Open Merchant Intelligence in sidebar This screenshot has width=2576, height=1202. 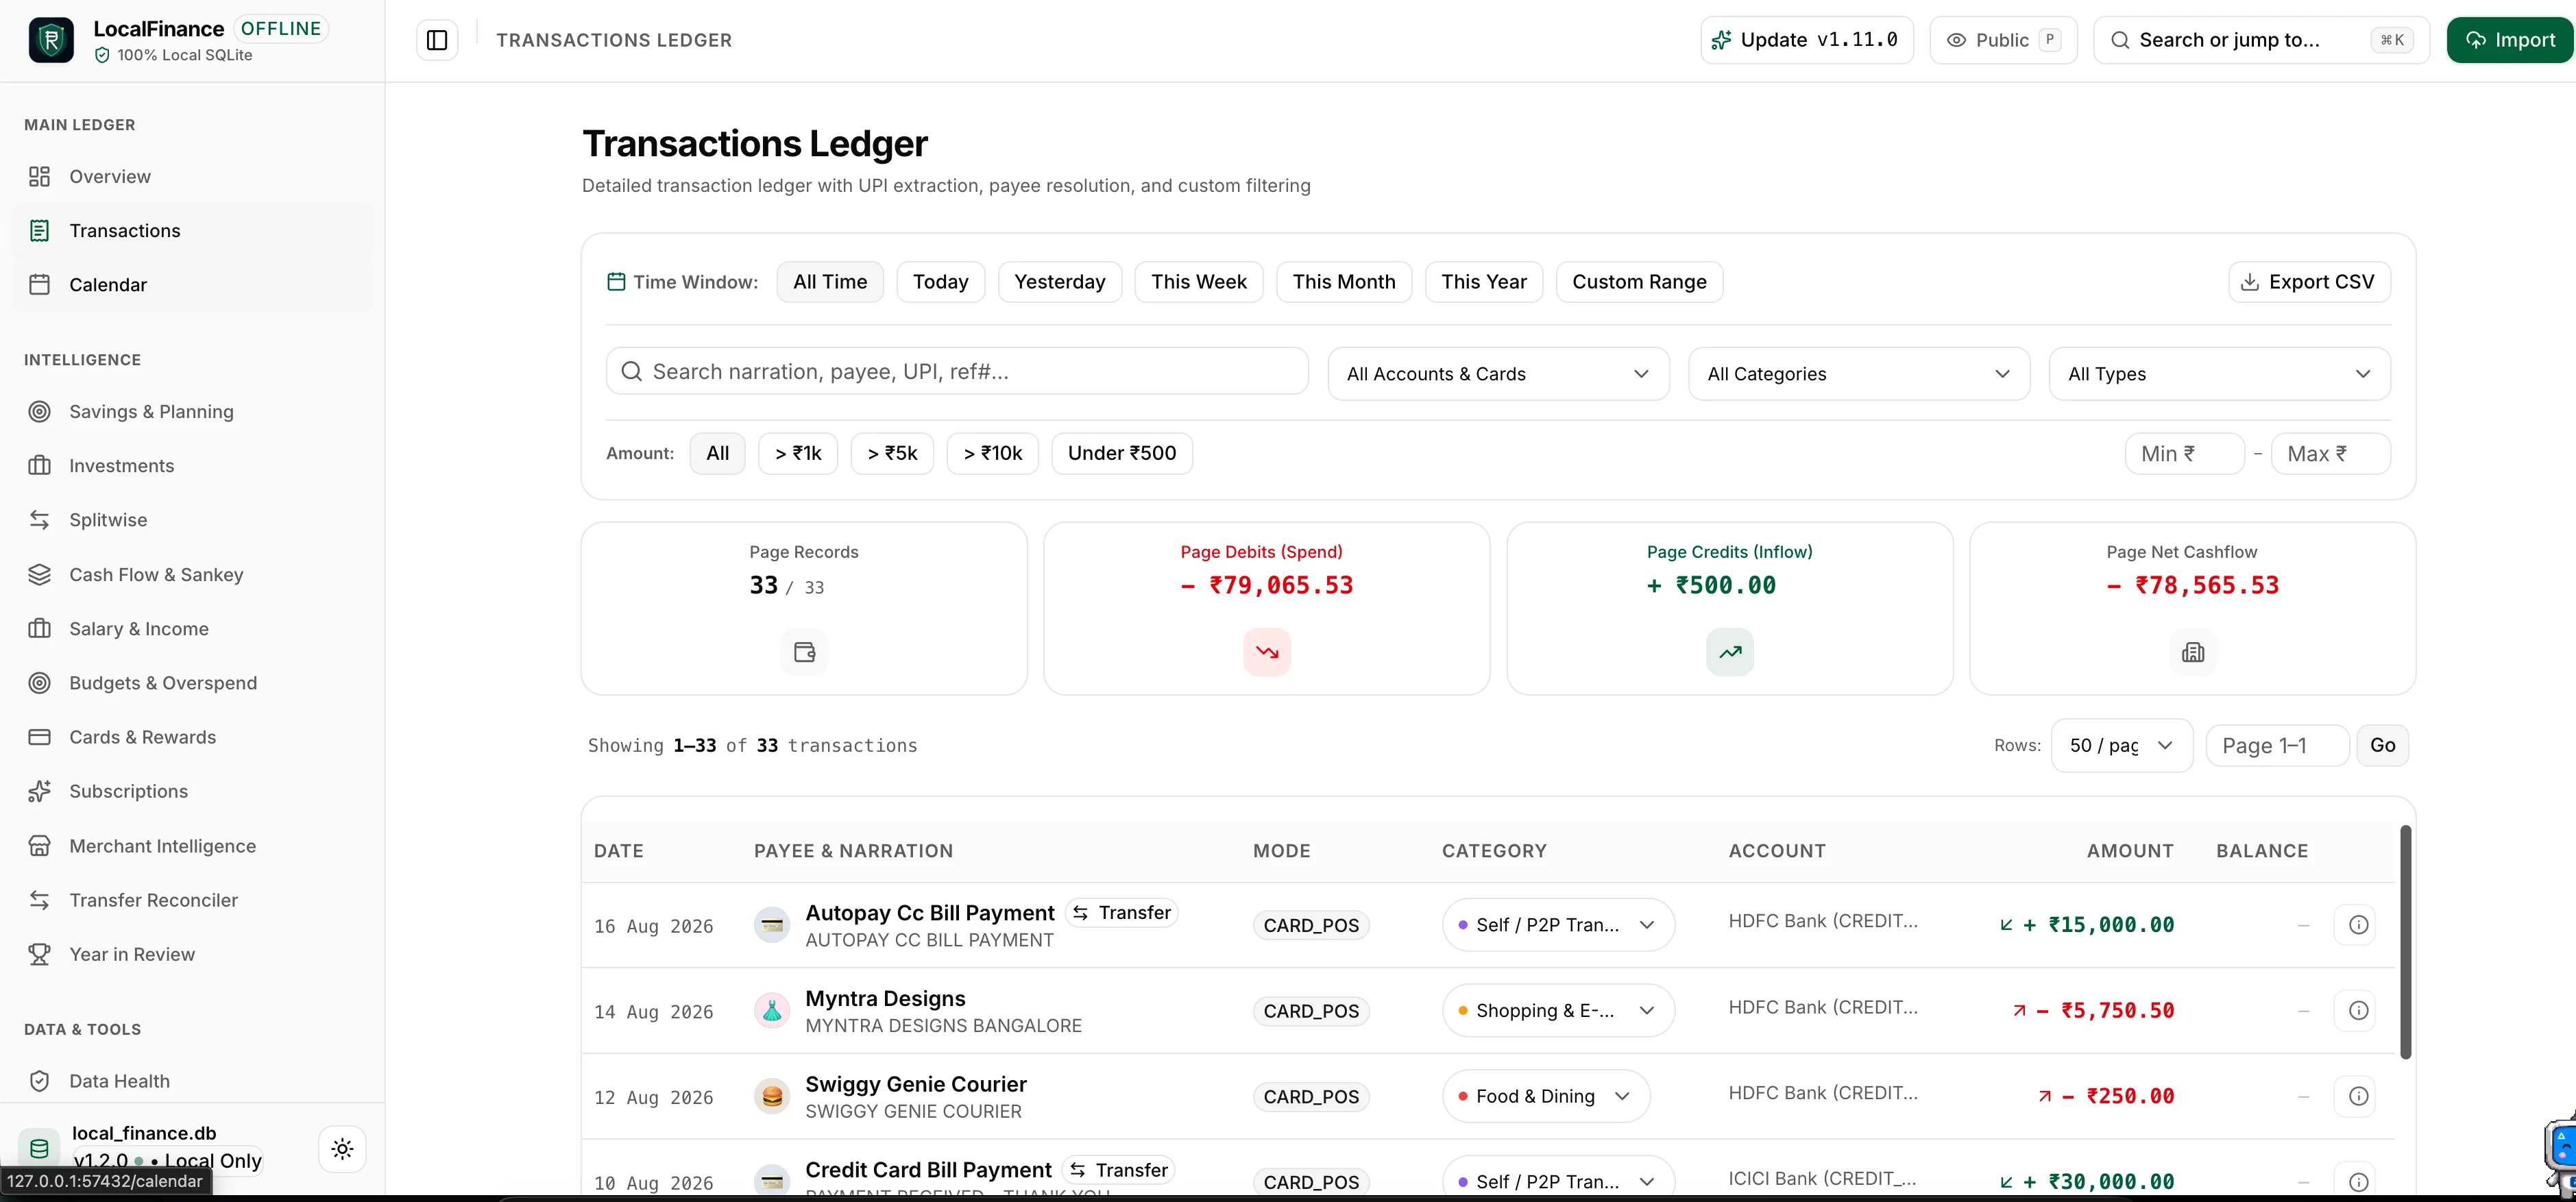[x=192, y=846]
